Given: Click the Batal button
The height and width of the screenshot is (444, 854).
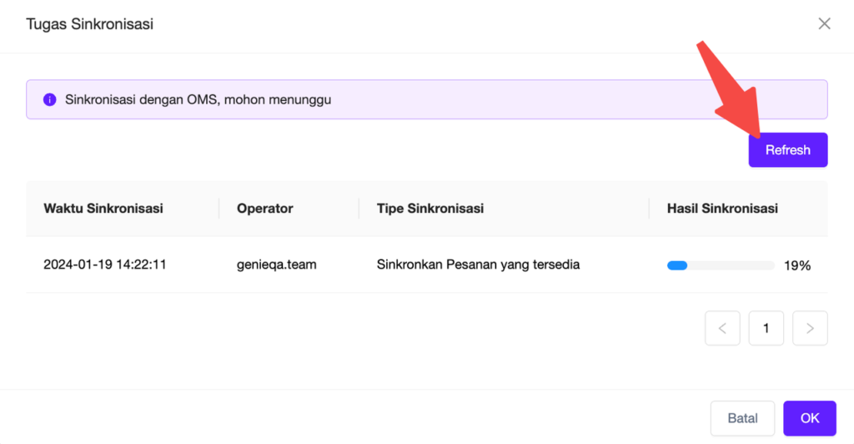Looking at the screenshot, I should pyautogui.click(x=742, y=418).
